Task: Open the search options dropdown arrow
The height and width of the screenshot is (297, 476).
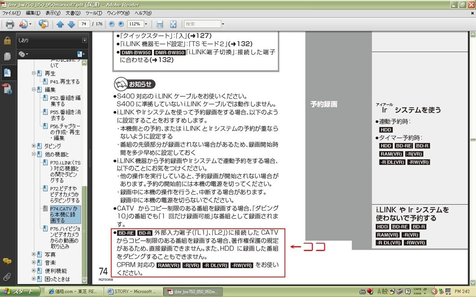Action: tap(223, 24)
